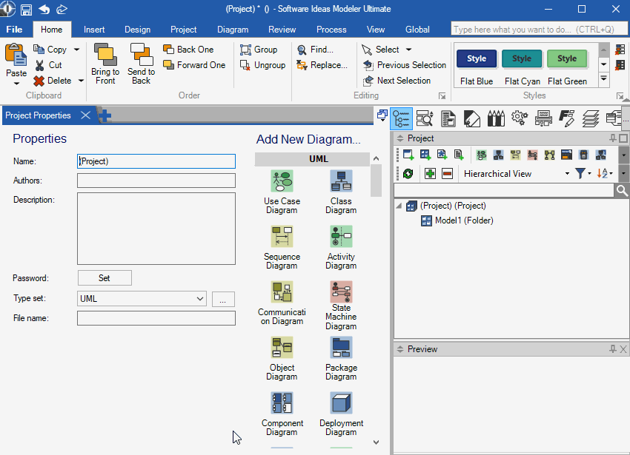This screenshot has width=630, height=455.
Task: Open the Insert ribbon tab
Action: click(94, 30)
